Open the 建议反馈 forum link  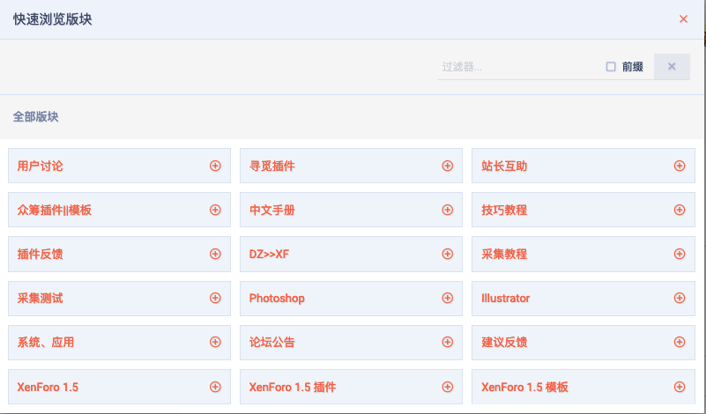[x=504, y=343]
